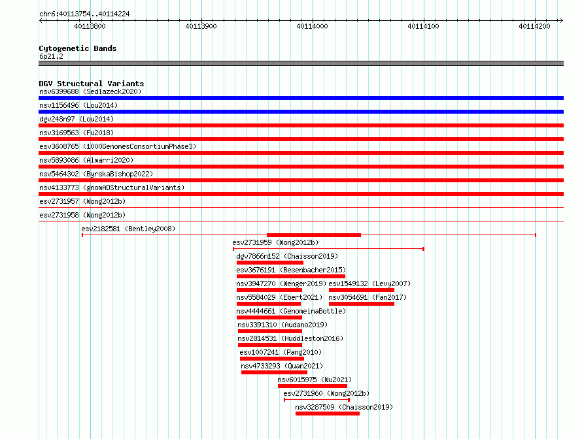This screenshot has height=439, width=582.
Task: Click the esv2731957 (Wong2012b) label
Action: [82, 201]
